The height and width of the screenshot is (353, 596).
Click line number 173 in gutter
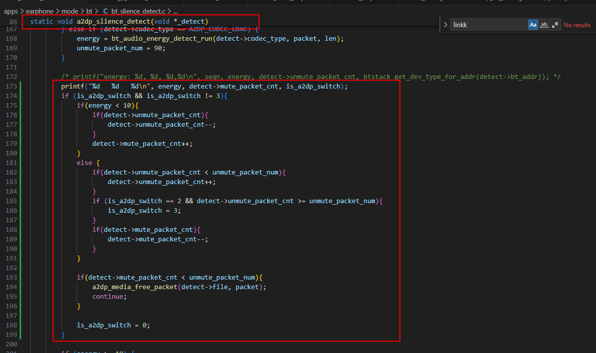(x=12, y=86)
